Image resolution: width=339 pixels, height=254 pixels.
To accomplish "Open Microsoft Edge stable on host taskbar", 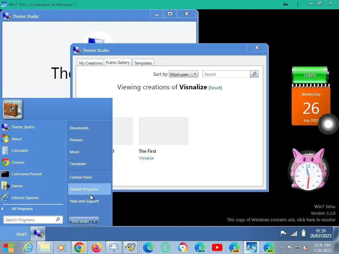I will pyautogui.click(x=148, y=247).
